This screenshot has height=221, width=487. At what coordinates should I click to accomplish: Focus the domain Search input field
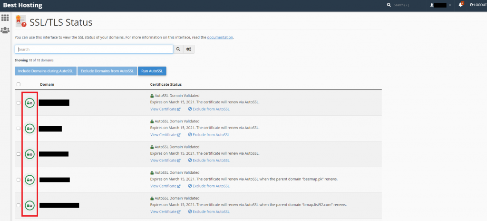pyautogui.click(x=94, y=49)
